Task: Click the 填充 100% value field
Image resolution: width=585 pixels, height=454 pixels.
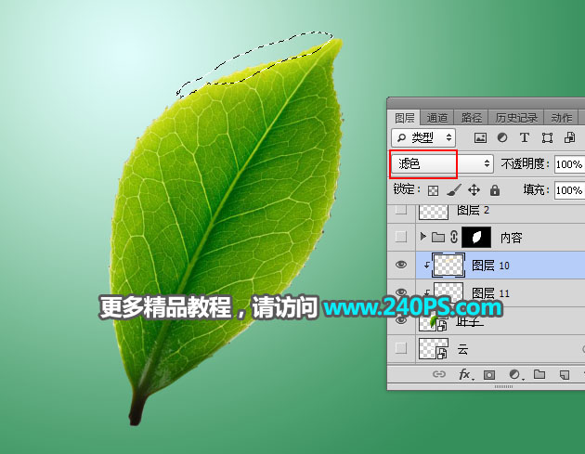Action: pos(569,190)
